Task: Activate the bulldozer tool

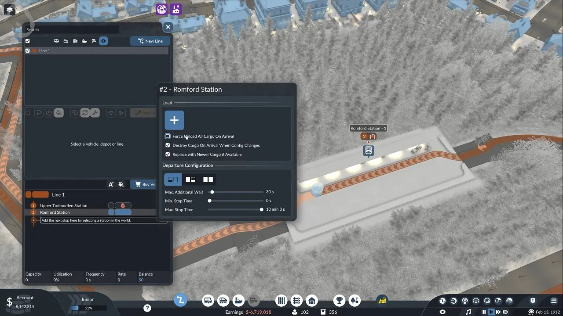Action: [382, 301]
